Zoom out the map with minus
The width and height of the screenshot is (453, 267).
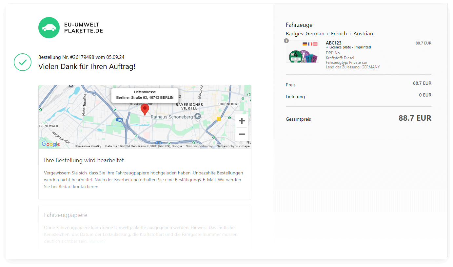click(x=242, y=134)
